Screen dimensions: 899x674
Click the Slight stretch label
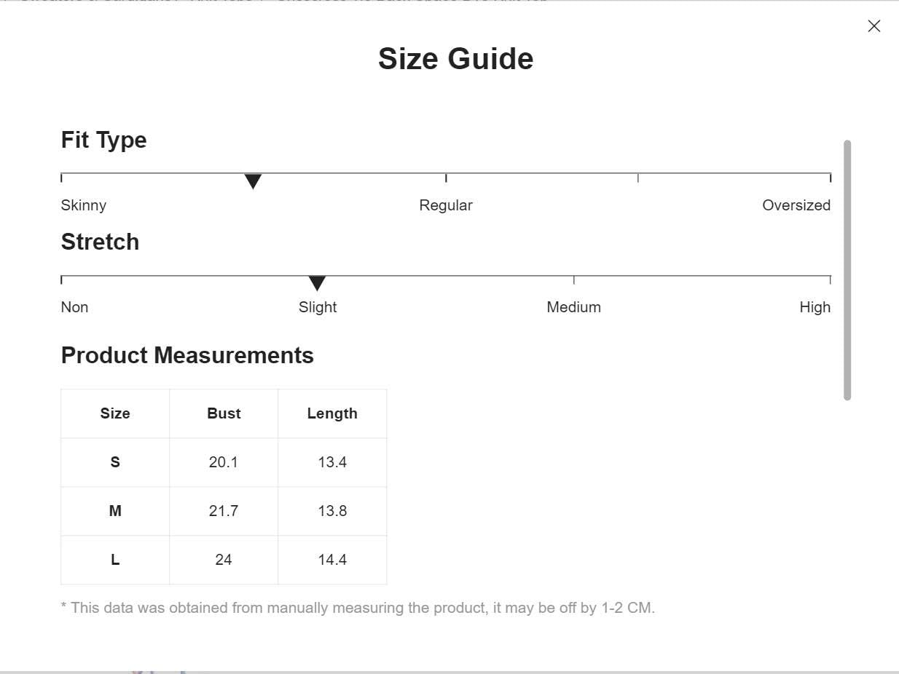(x=318, y=307)
